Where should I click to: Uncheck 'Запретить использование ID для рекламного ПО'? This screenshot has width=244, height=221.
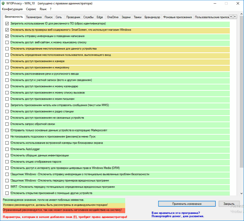[x=7, y=24]
